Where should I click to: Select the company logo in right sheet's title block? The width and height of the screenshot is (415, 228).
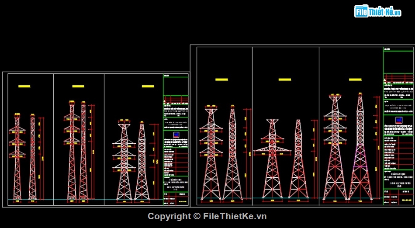[x=398, y=120]
